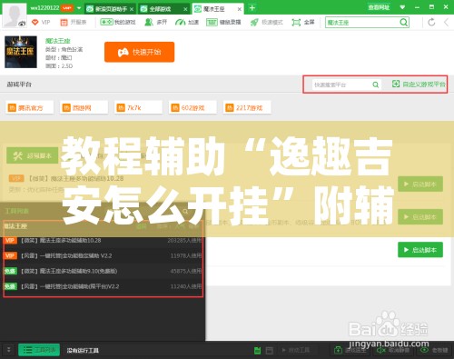This screenshot has width=454, height=359.
Task: Click the 203285人使用 usage count
Action: click(184, 241)
